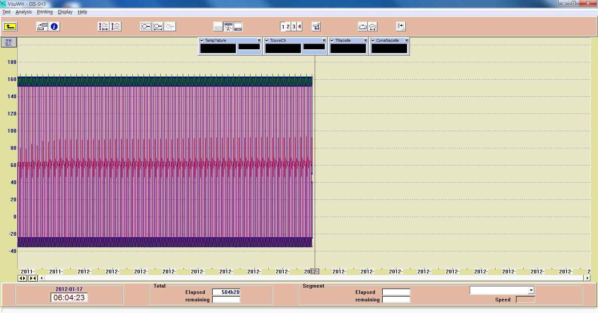This screenshot has height=313, width=598.
Task: Open the blue information icon
Action: point(55,27)
